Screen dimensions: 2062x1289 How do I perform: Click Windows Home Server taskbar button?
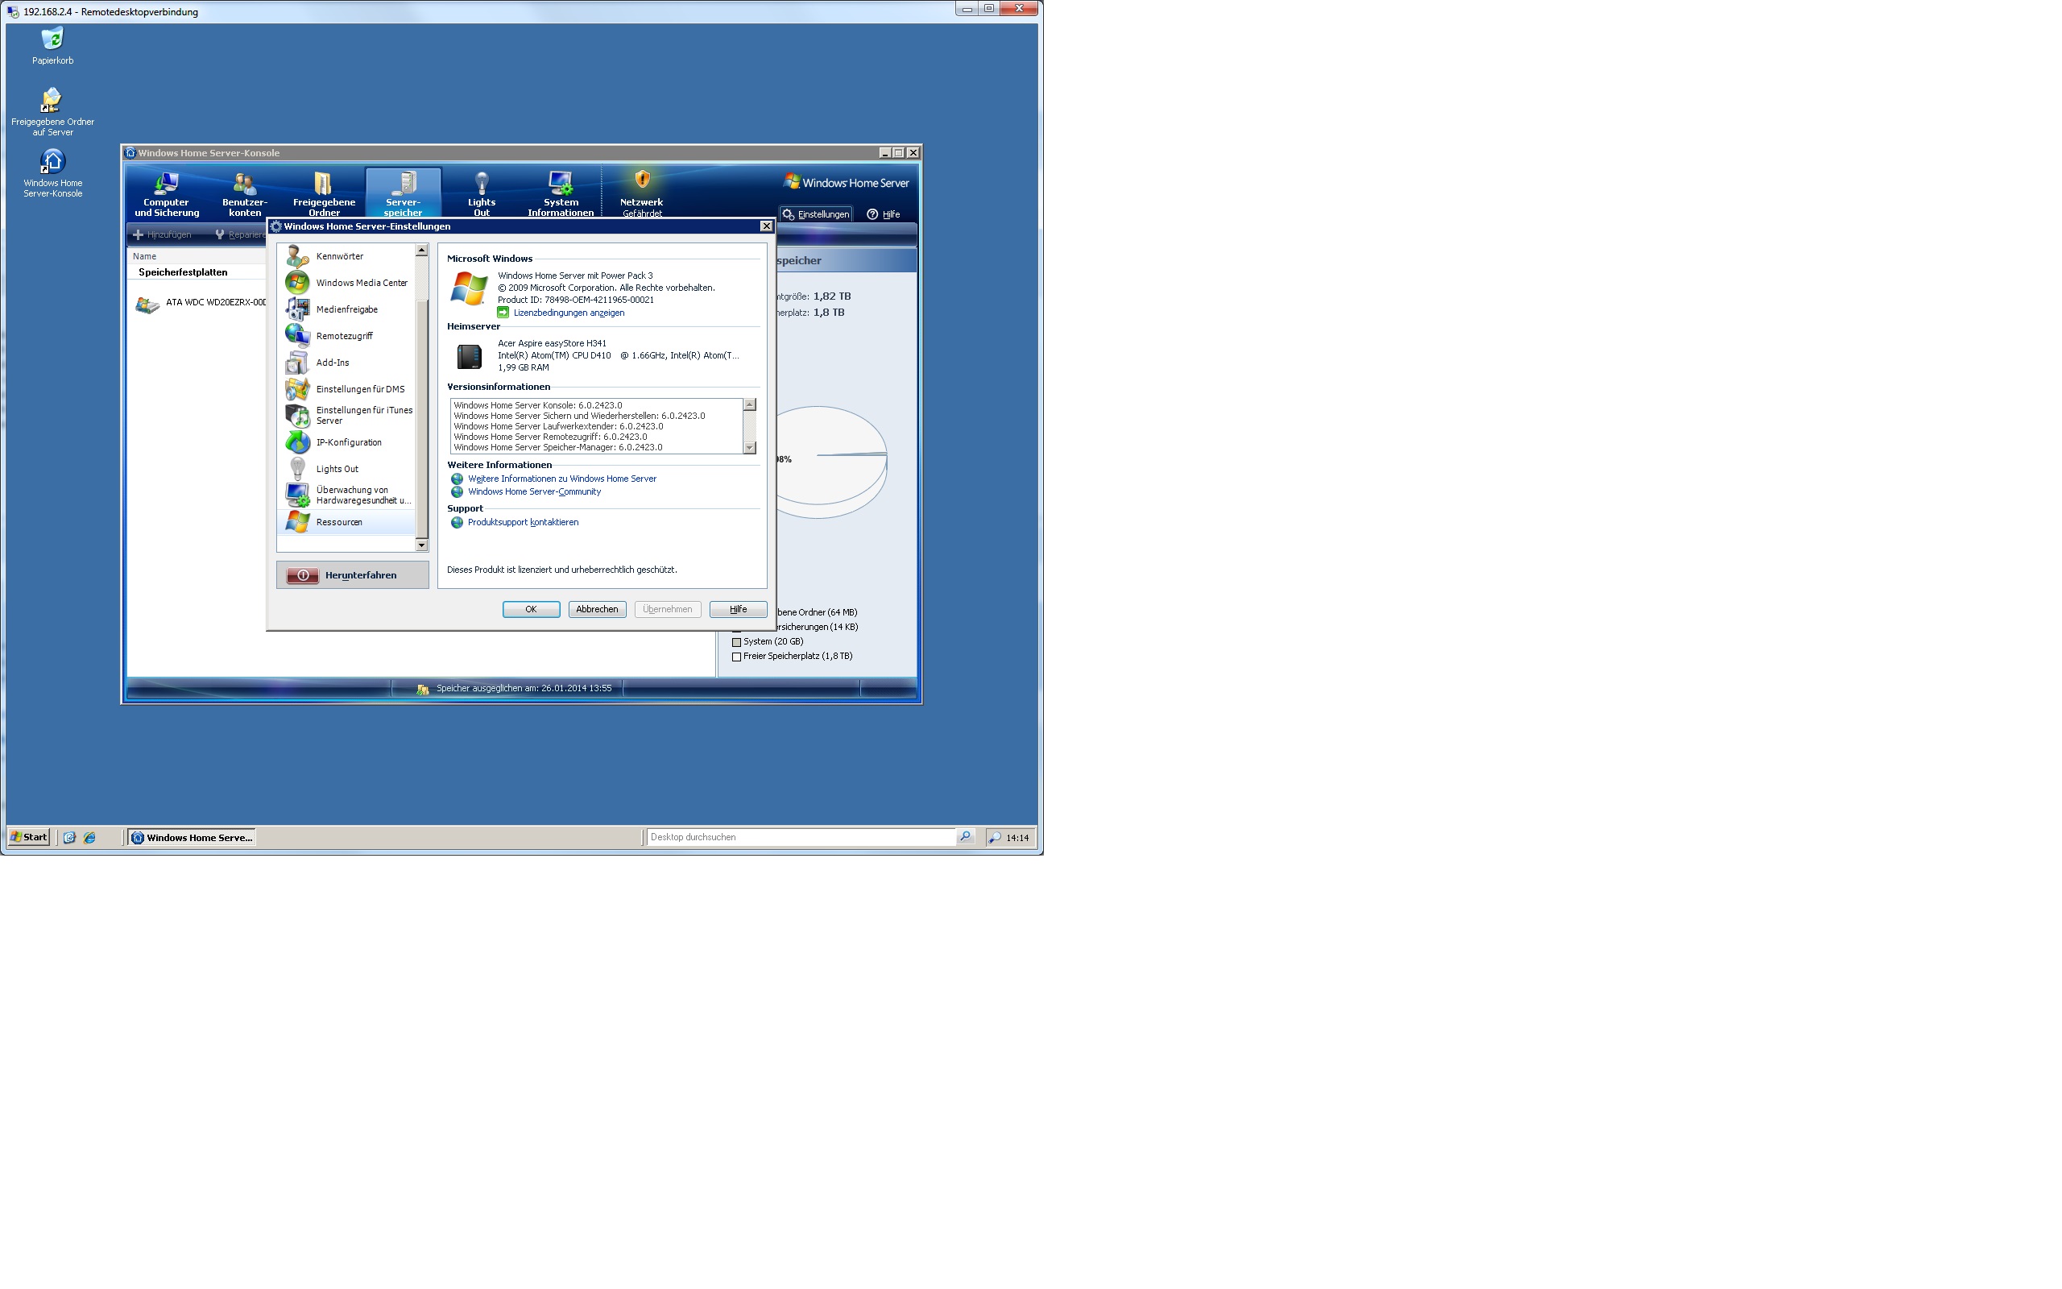(x=192, y=838)
